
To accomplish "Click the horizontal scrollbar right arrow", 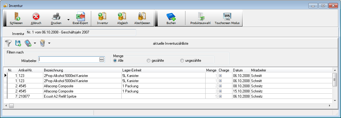I will tap(330, 106).
